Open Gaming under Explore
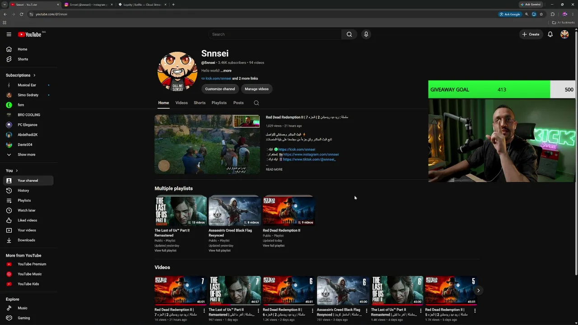The width and height of the screenshot is (578, 325). [x=28, y=318]
